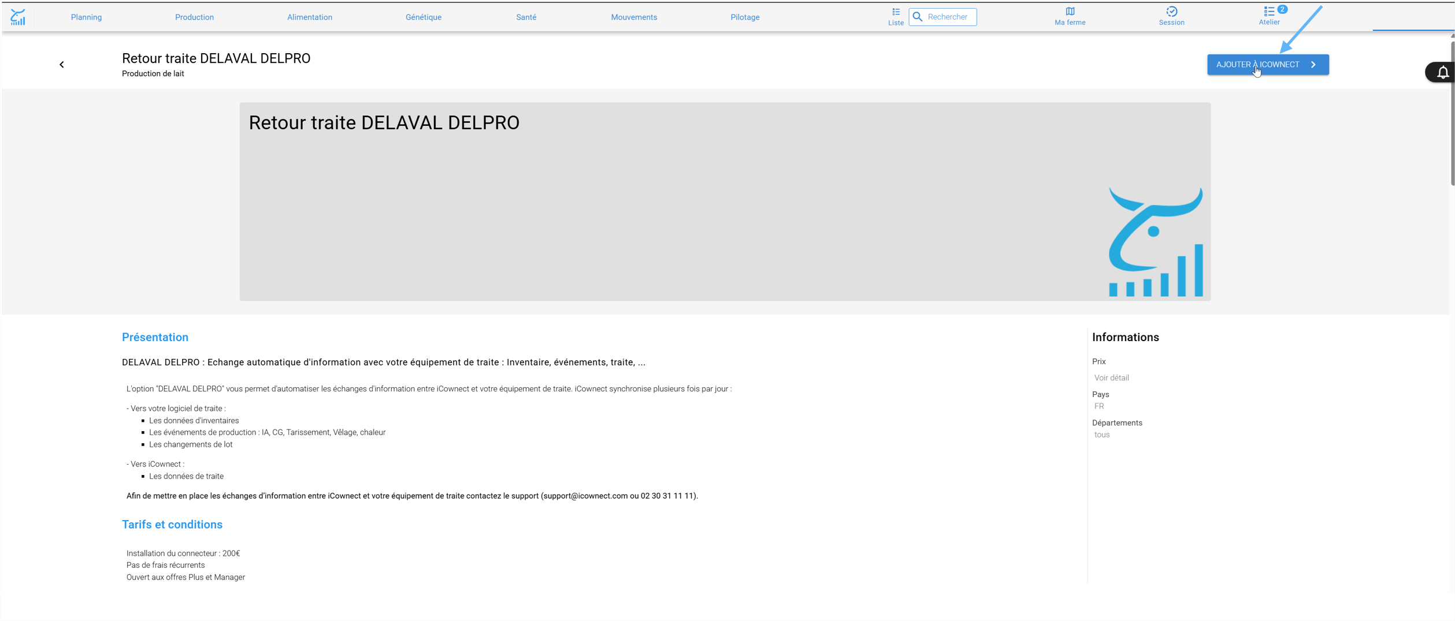This screenshot has width=1455, height=621.
Task: Go back using the left chevron arrow
Action: 62,65
